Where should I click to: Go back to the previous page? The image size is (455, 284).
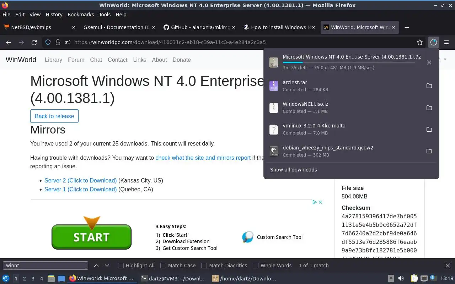click(x=9, y=42)
